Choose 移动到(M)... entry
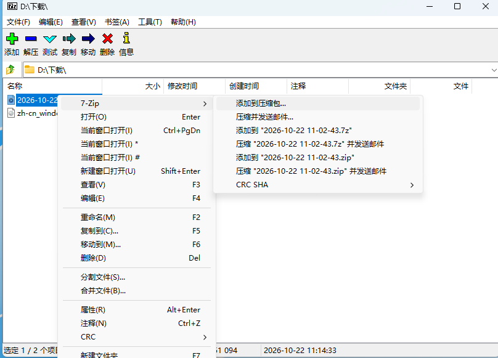This screenshot has width=498, height=358. click(137, 244)
